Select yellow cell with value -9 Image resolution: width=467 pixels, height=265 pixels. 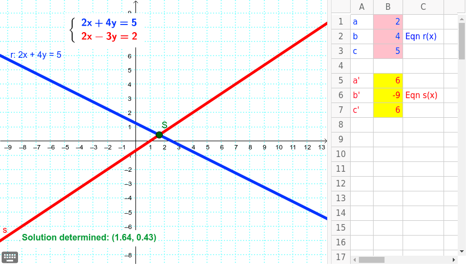[388, 95]
